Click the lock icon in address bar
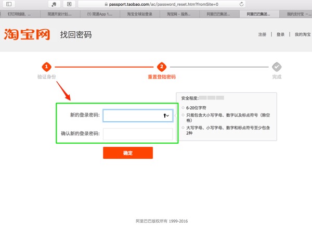Image resolution: width=312 pixels, height=228 pixels. [106, 4]
